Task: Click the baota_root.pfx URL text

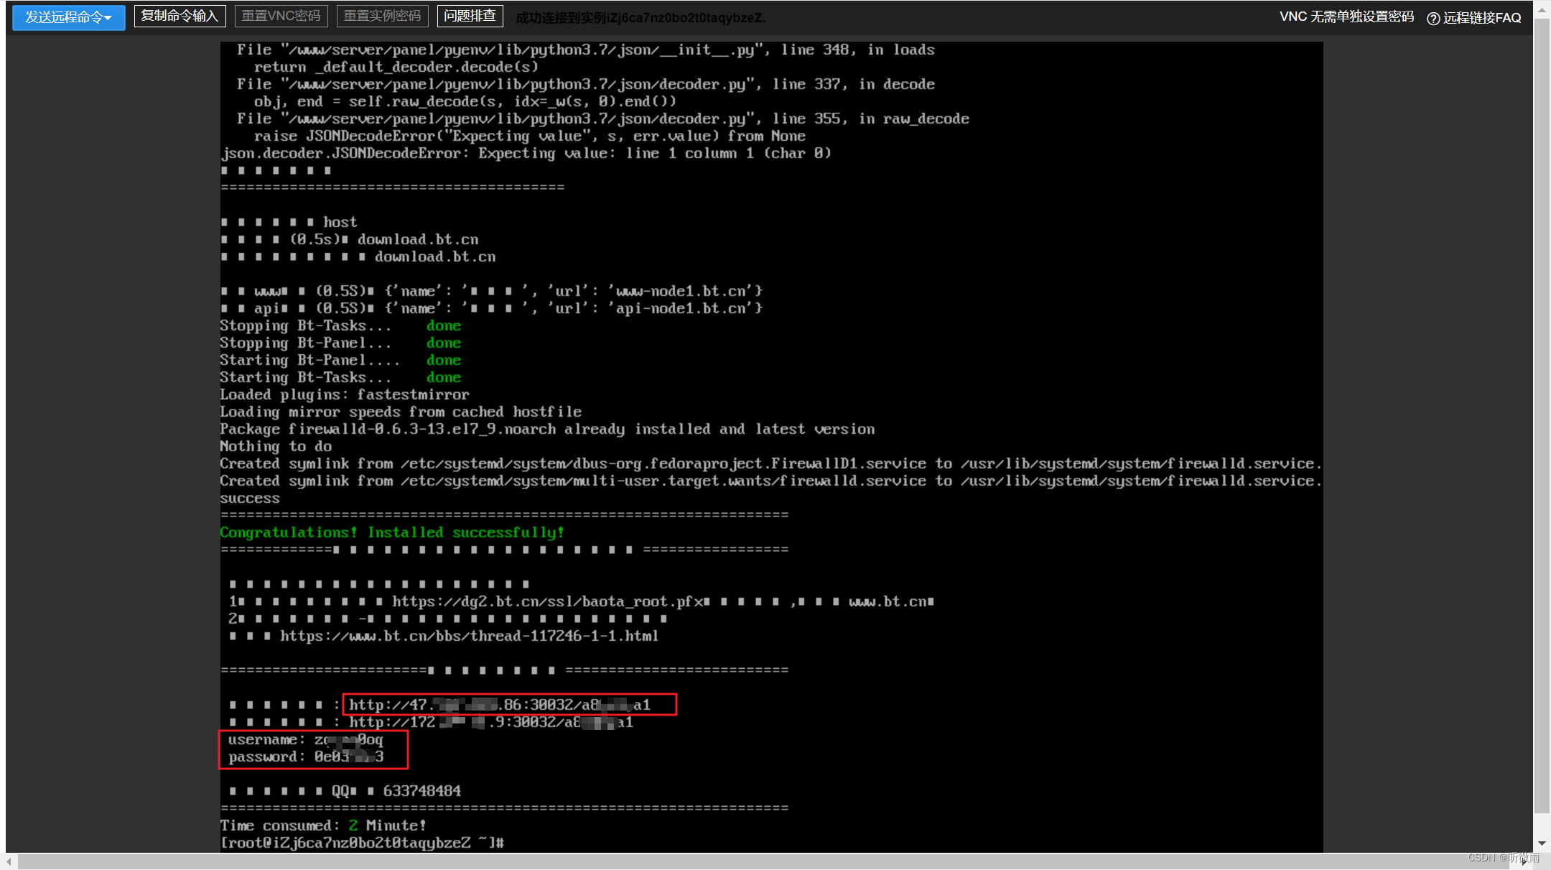Action: pyautogui.click(x=546, y=601)
